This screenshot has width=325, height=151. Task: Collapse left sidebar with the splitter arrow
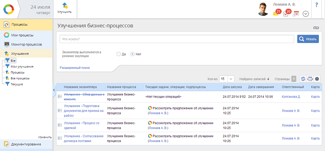click(54, 90)
